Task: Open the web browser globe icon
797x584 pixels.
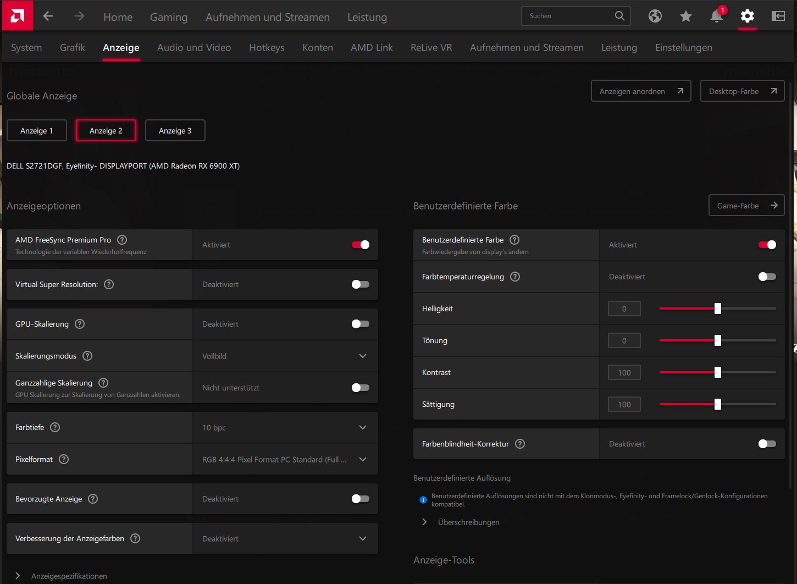Action: click(655, 16)
